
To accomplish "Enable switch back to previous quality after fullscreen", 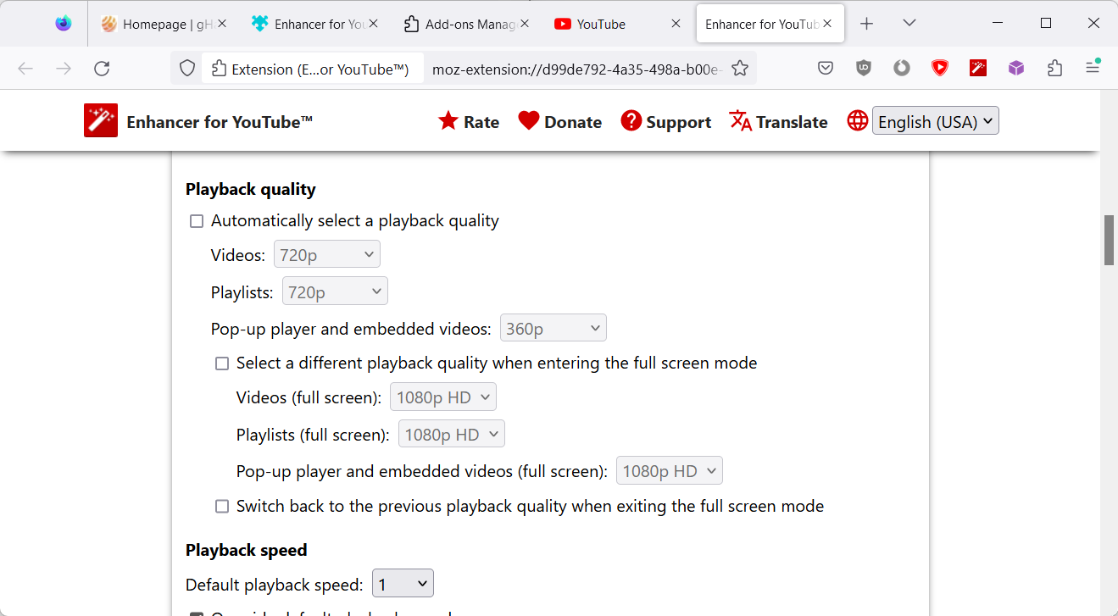I will (221, 506).
